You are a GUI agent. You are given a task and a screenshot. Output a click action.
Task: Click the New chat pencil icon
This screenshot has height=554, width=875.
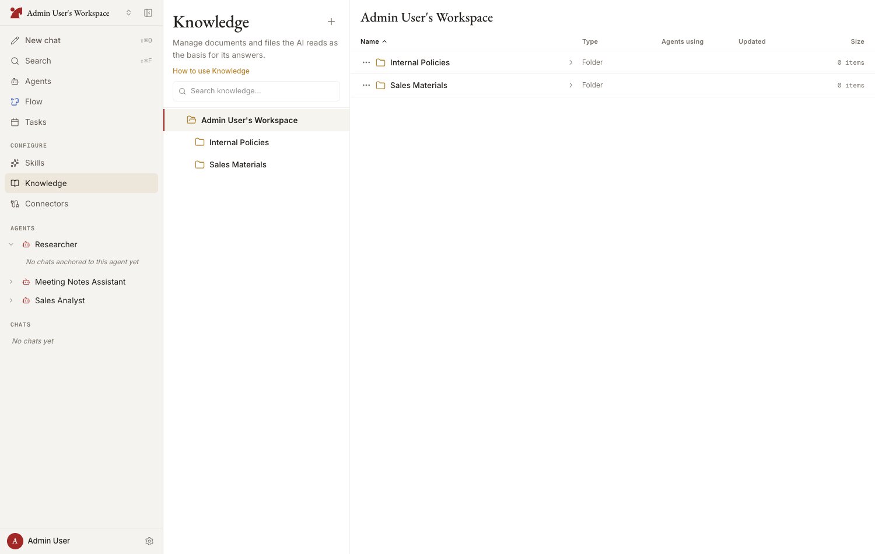15,40
